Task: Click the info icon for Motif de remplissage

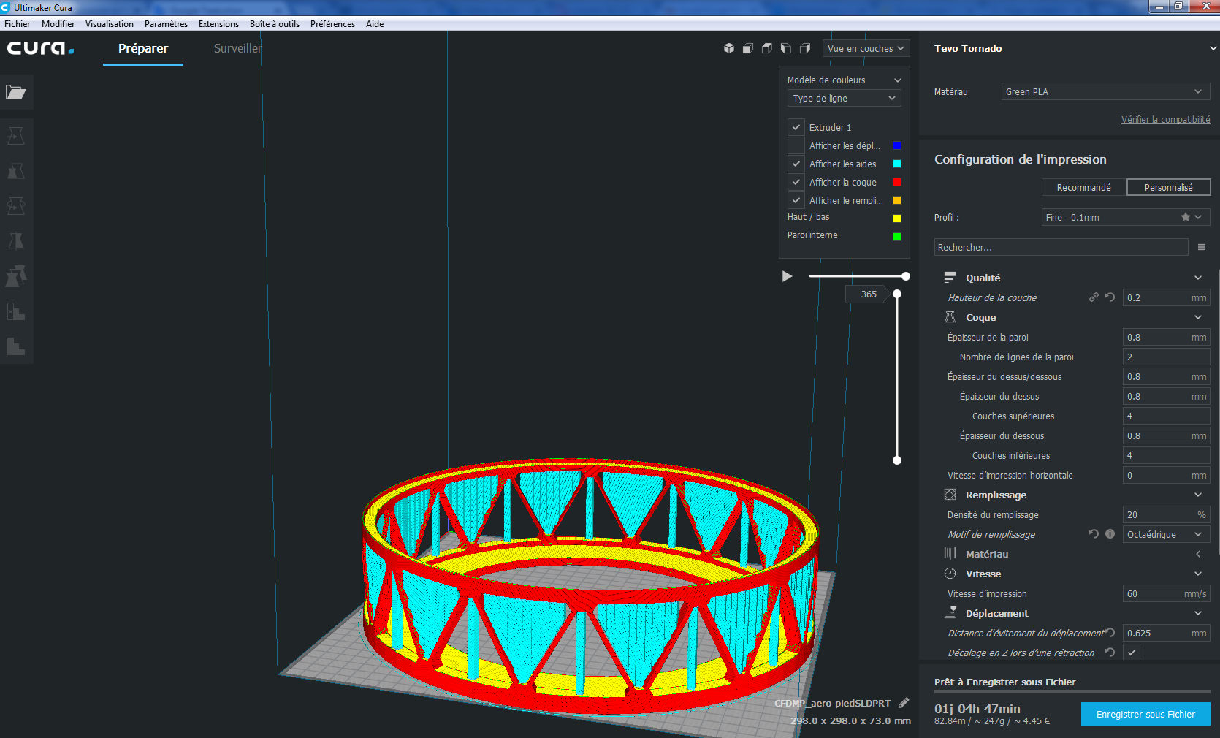Action: 1110,534
